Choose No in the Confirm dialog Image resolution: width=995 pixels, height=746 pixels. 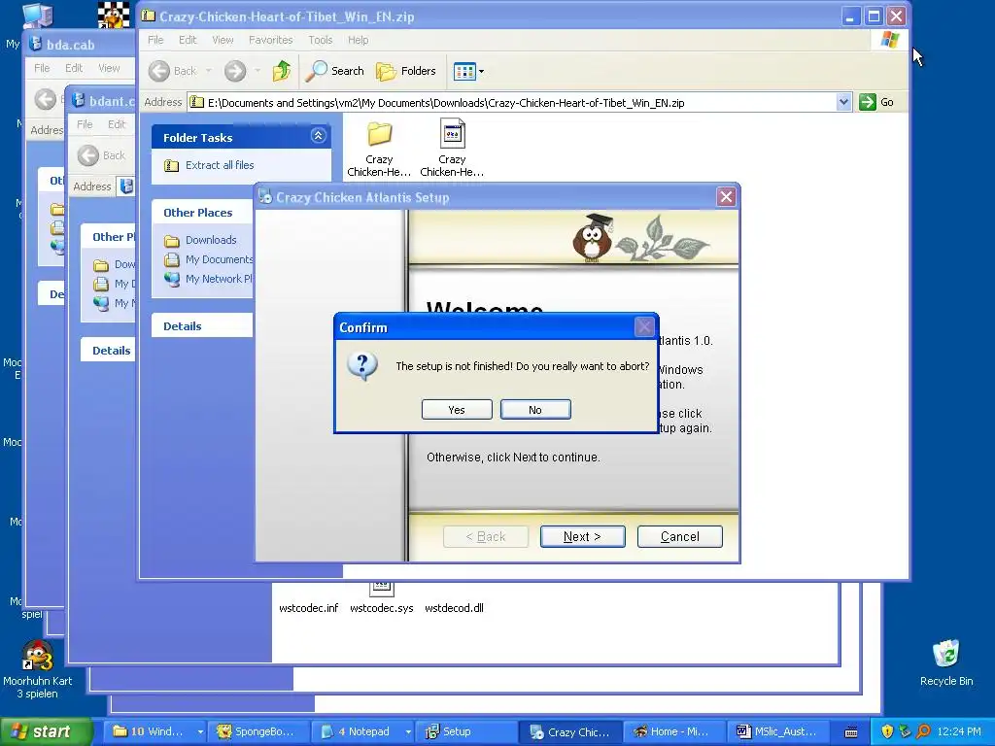(535, 410)
